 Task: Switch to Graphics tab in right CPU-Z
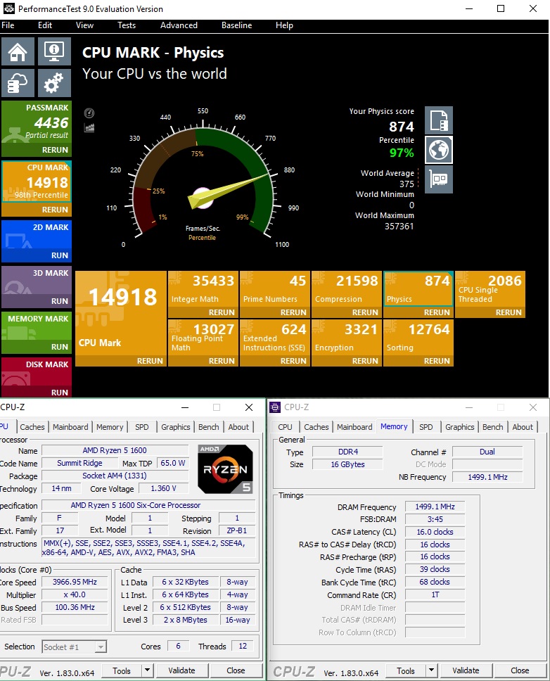click(459, 427)
